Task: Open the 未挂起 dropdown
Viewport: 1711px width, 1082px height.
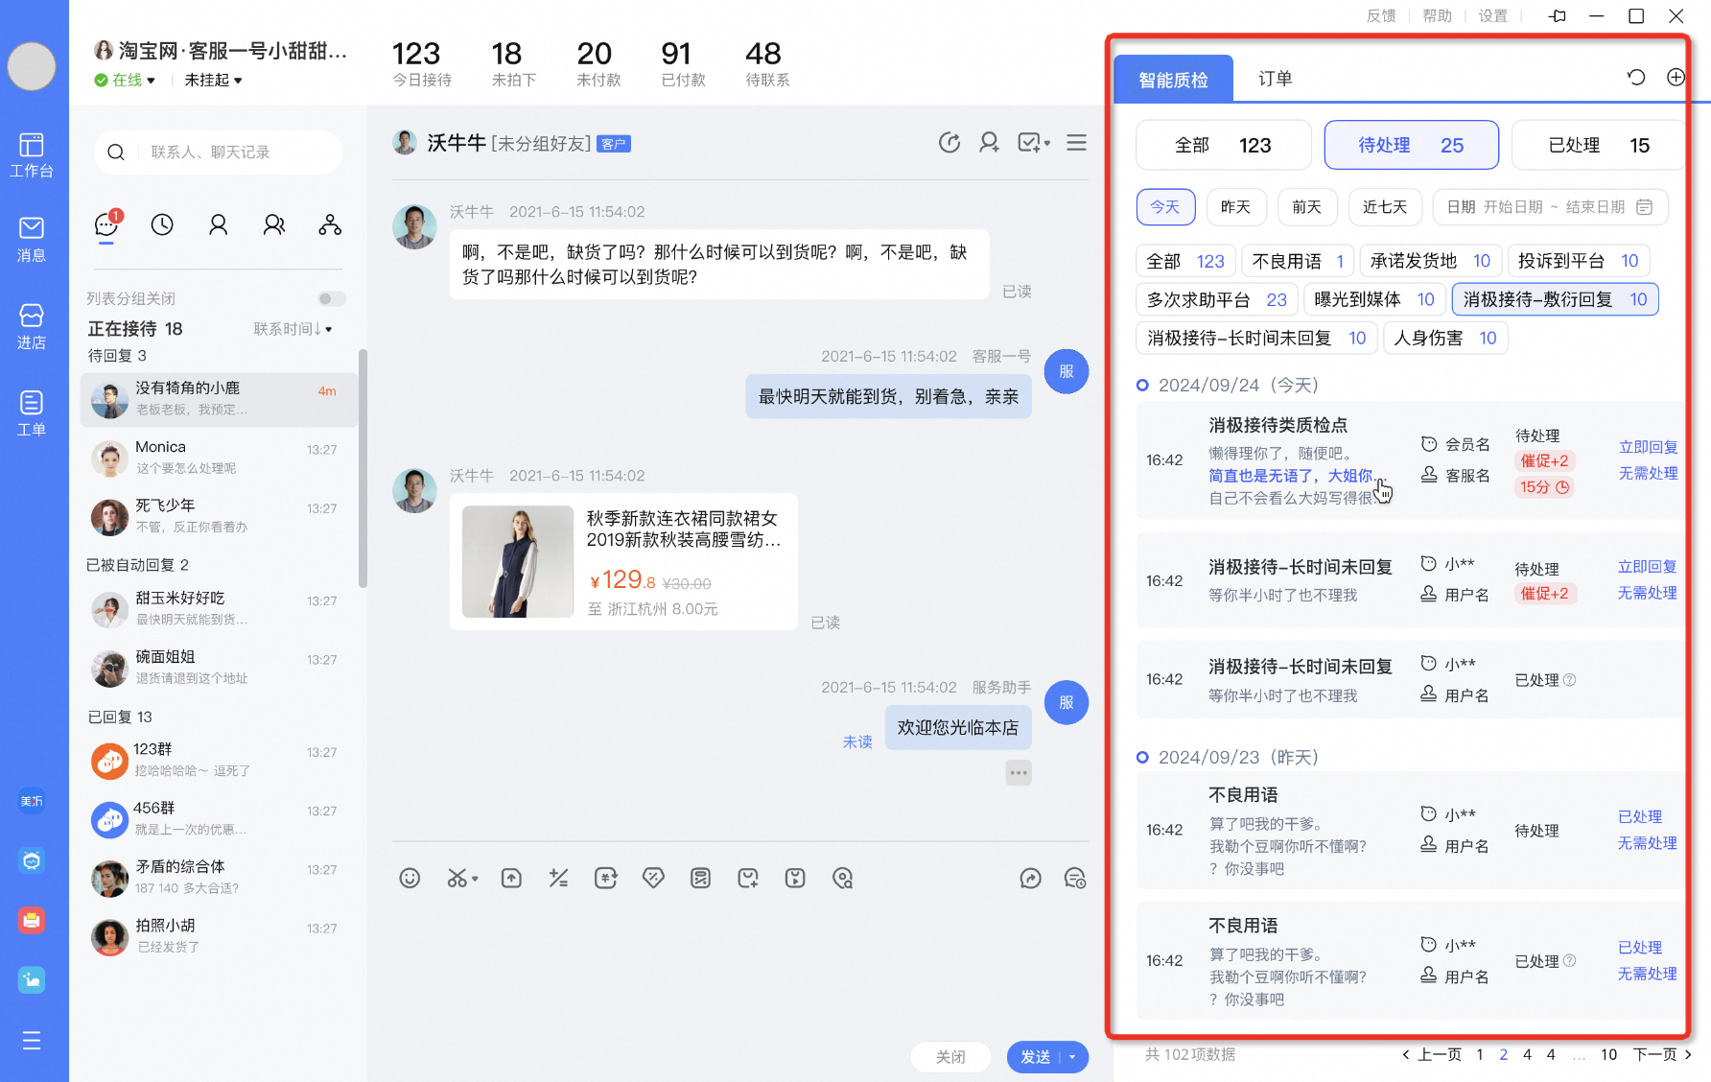Action: (x=213, y=80)
